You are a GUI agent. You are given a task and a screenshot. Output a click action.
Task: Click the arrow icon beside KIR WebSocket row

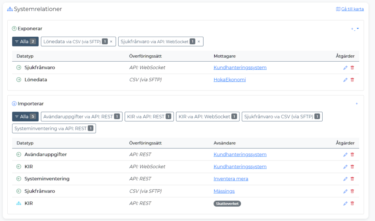(x=19, y=167)
